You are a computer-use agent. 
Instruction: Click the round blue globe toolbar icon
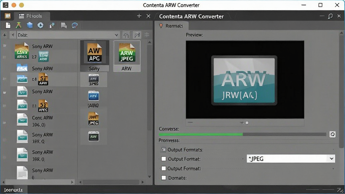[x=40, y=25]
